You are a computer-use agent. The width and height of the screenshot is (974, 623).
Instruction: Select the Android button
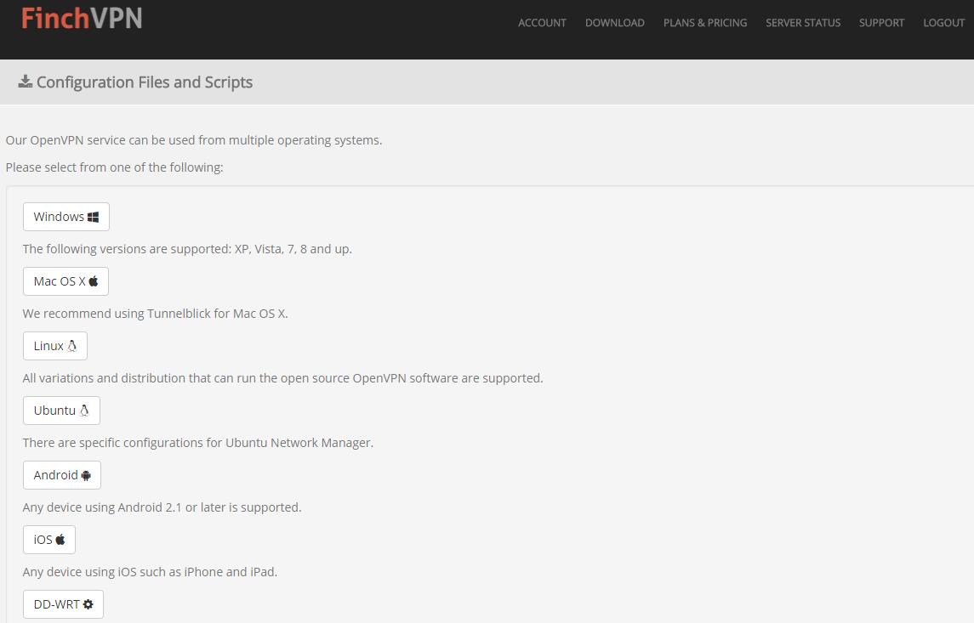point(62,475)
